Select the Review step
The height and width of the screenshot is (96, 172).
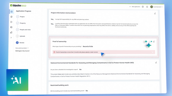pyautogui.click(x=22, y=43)
